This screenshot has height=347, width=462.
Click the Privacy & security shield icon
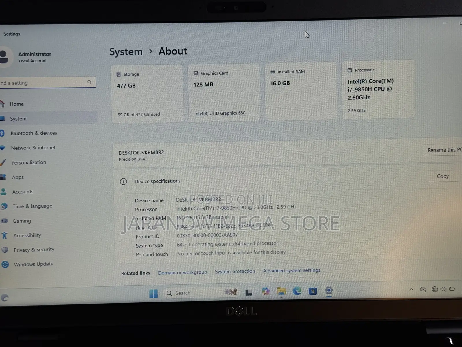pyautogui.click(x=5, y=250)
